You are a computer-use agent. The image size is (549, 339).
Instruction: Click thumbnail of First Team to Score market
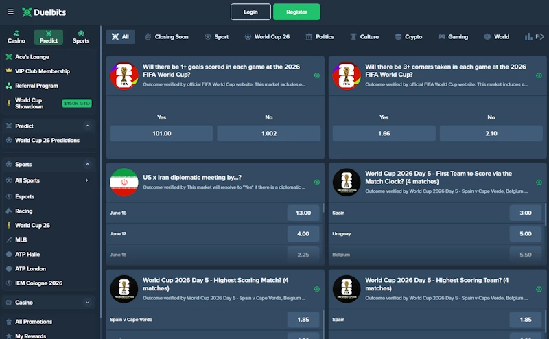point(347,183)
